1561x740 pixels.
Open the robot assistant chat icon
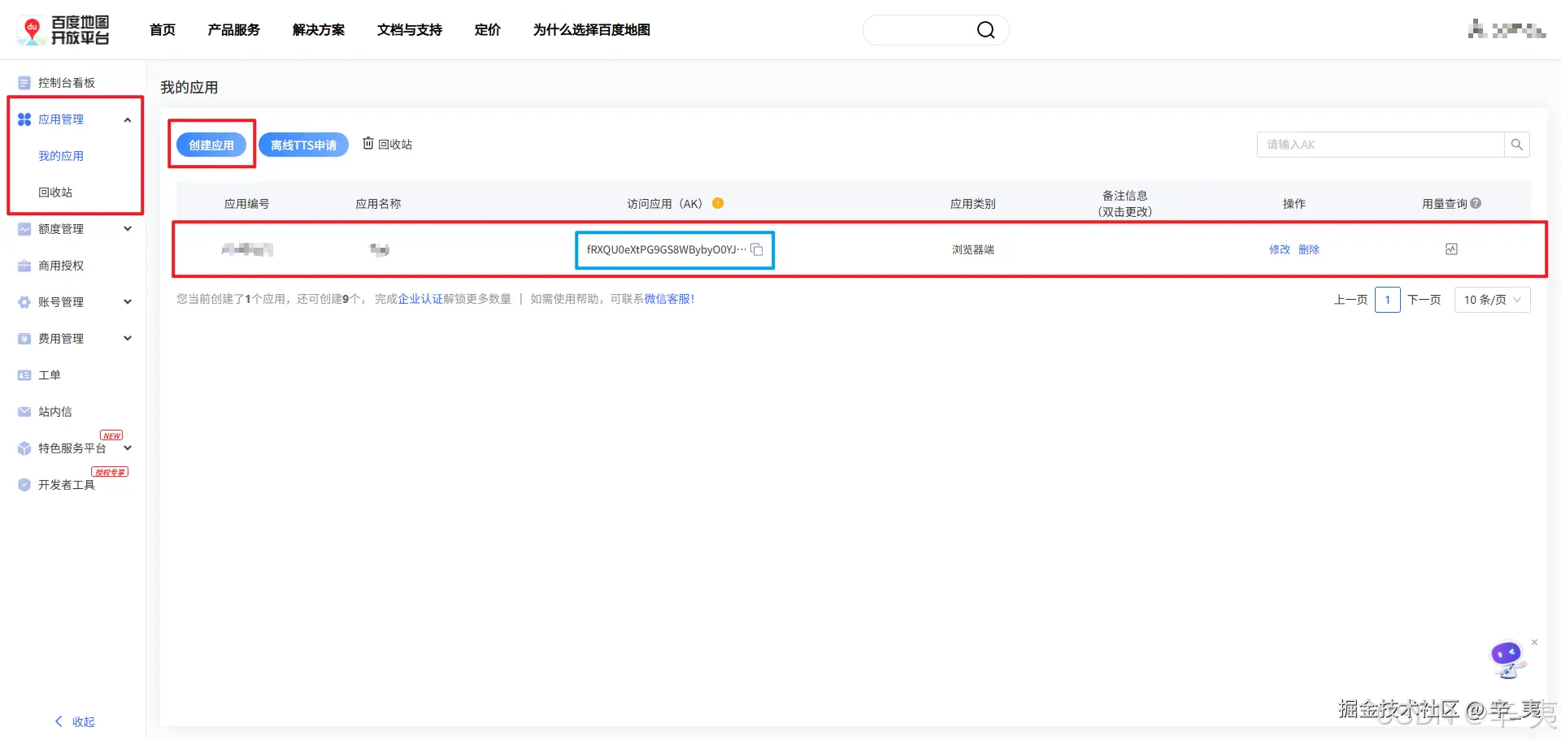[x=1507, y=660]
